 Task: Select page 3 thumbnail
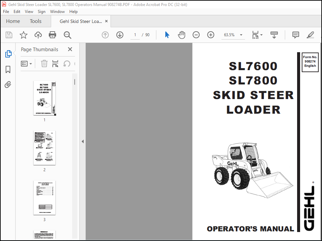pyautogui.click(x=44, y=198)
